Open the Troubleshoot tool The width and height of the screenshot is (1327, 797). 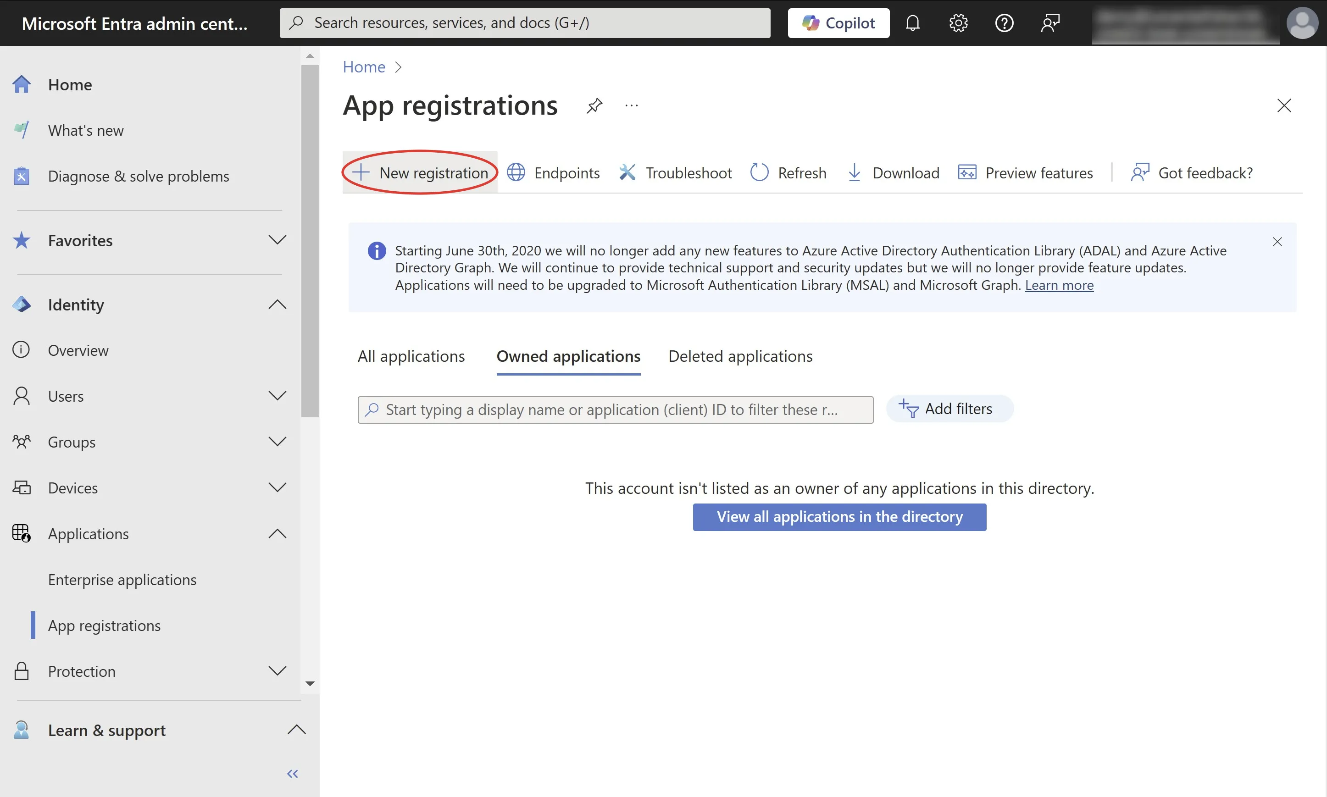676,172
